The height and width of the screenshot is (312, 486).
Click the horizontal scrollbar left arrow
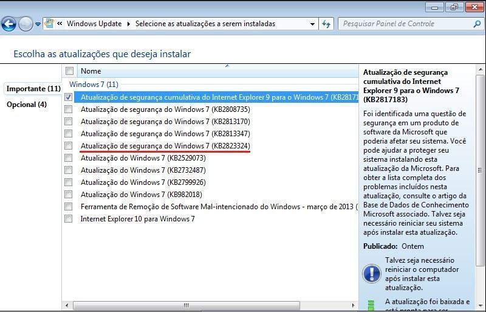click(66, 305)
